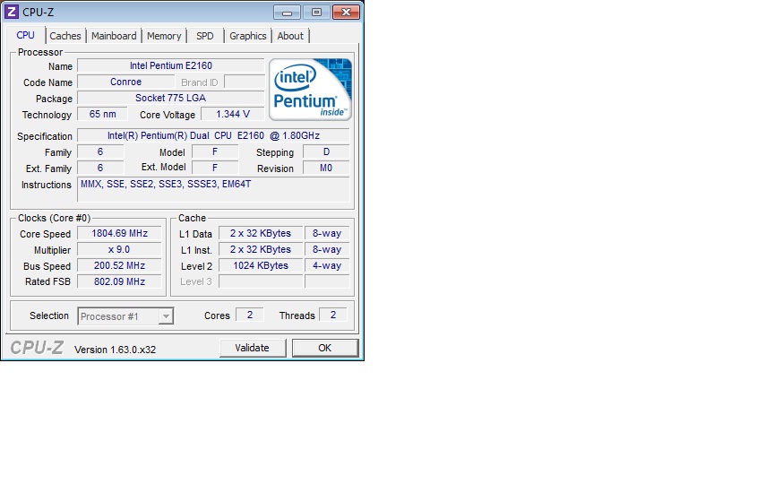
Task: Click the Threads count value
Action: coord(333,315)
